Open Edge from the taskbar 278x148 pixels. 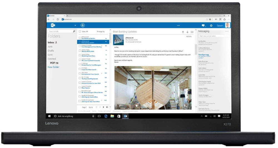pos(106,116)
